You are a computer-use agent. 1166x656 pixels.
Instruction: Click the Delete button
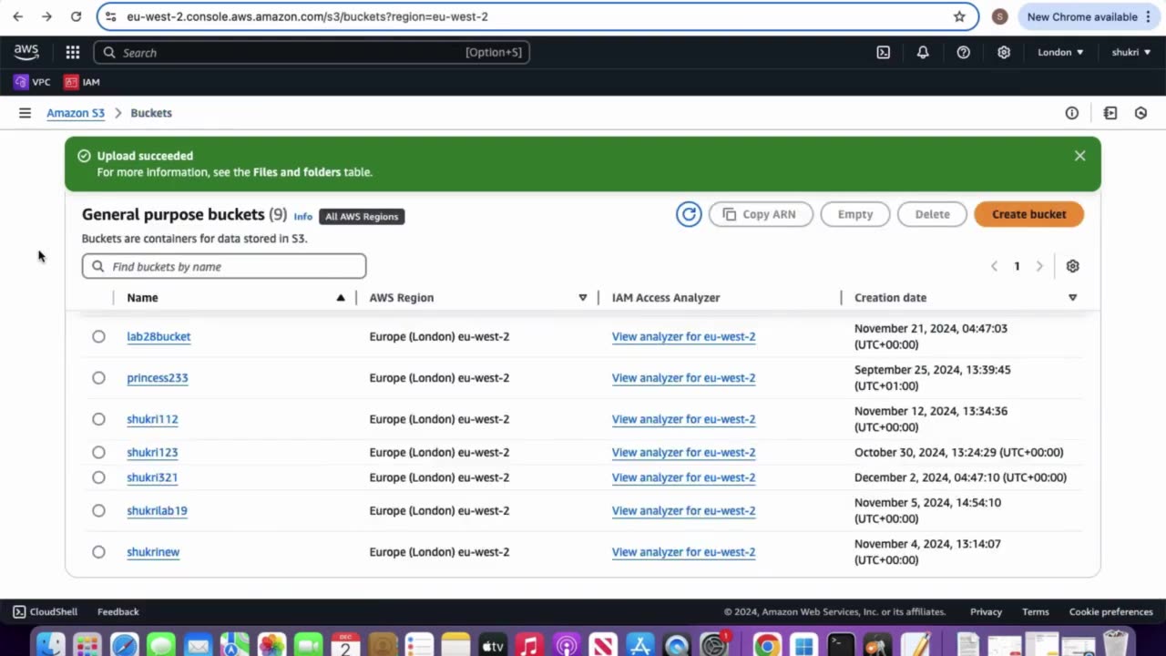click(932, 214)
